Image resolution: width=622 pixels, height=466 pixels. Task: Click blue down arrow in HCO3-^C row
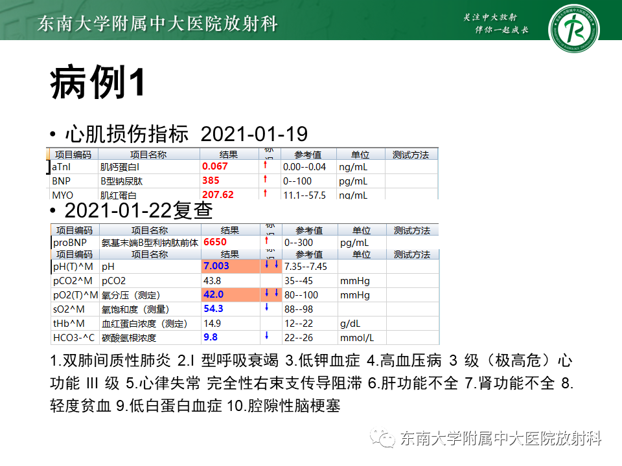coord(266,336)
